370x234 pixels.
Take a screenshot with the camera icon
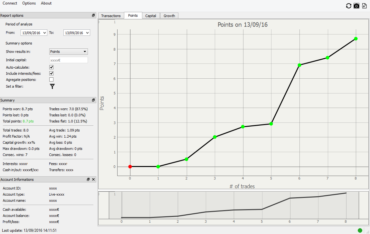click(x=356, y=6)
